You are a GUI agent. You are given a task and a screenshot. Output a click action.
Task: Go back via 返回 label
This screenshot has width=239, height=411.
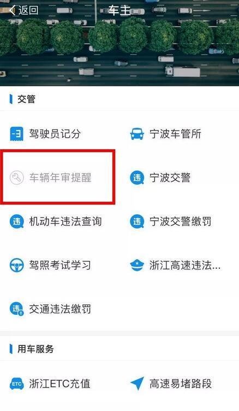pyautogui.click(x=28, y=10)
